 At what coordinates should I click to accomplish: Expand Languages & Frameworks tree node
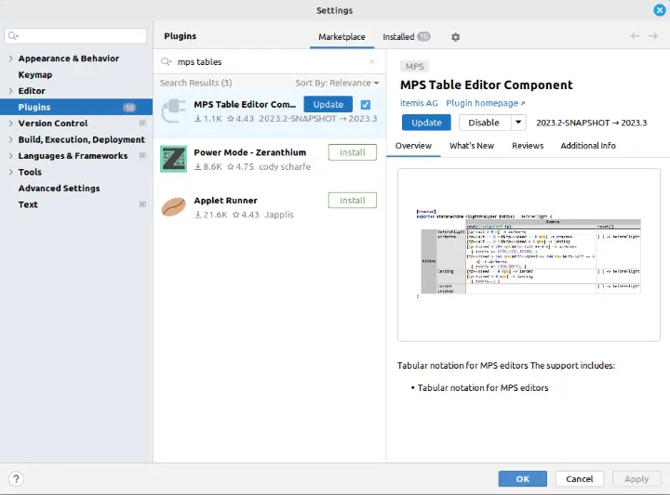10,156
